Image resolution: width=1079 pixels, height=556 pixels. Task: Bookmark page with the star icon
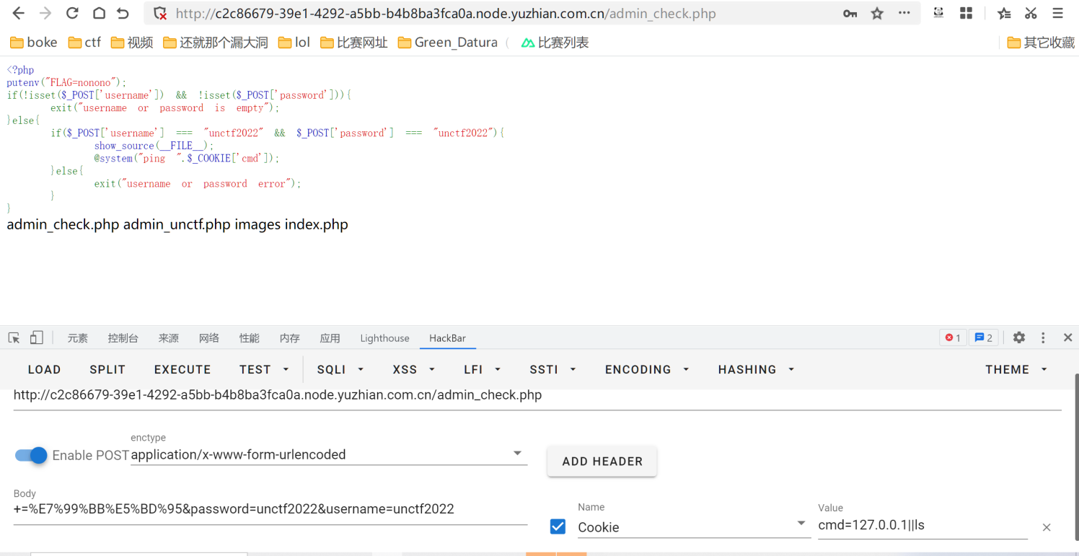pyautogui.click(x=877, y=13)
